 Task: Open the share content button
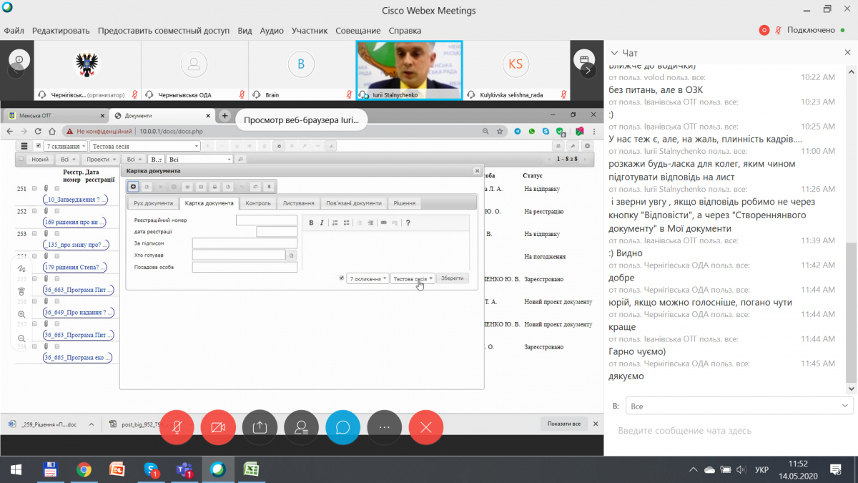pos(260,427)
